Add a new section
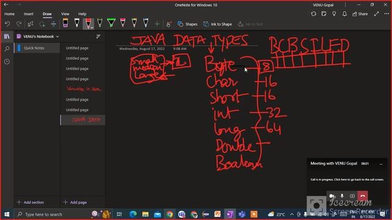Image resolution: width=392 pixels, height=220 pixels. pos(31,202)
